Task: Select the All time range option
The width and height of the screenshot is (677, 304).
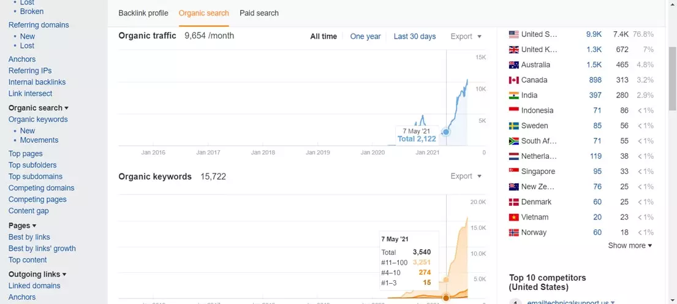Action: (x=323, y=37)
